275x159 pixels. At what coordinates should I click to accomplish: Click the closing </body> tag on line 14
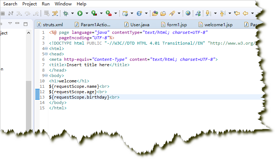(58, 103)
